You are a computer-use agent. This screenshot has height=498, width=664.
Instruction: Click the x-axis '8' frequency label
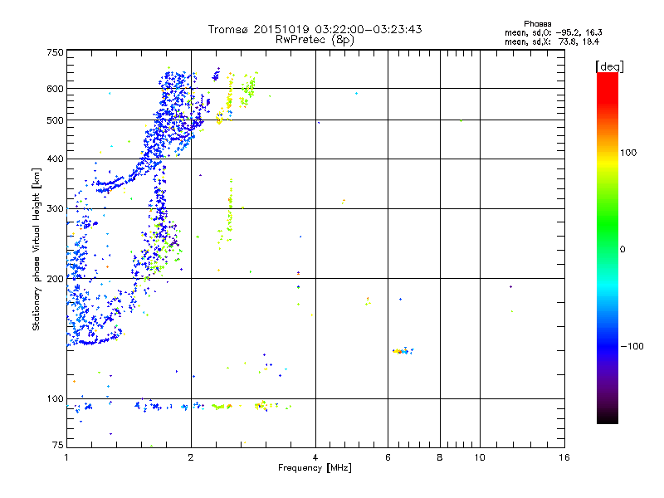(440, 457)
